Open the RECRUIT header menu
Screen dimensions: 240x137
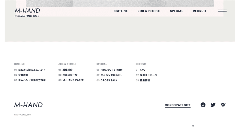[x=199, y=11]
